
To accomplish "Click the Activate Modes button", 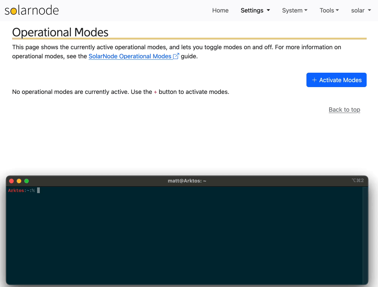I will (x=336, y=80).
